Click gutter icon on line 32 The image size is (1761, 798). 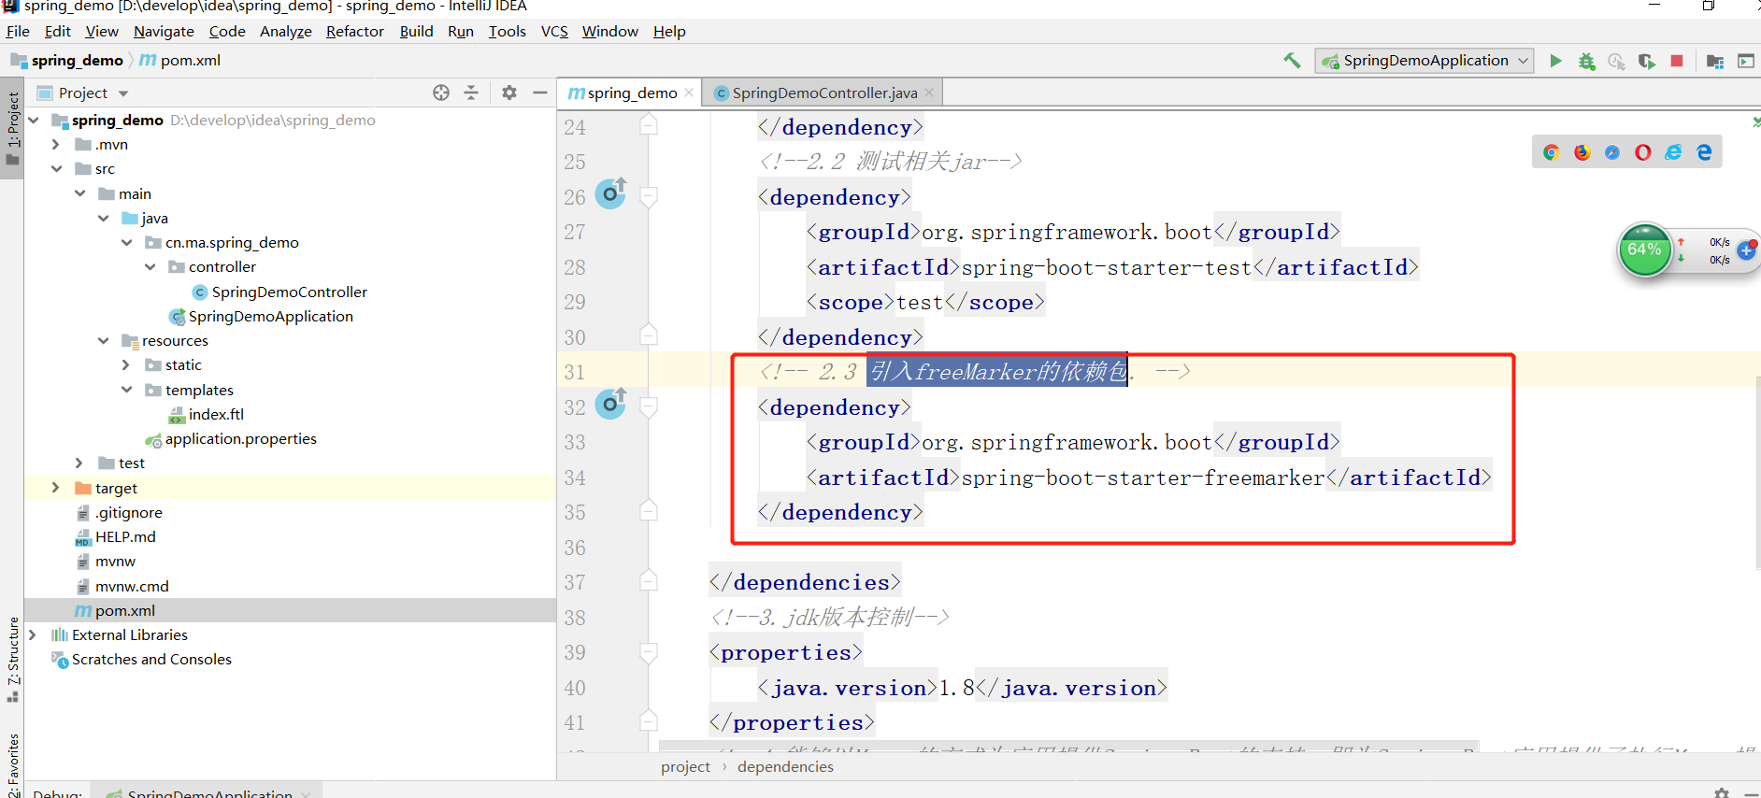610,404
